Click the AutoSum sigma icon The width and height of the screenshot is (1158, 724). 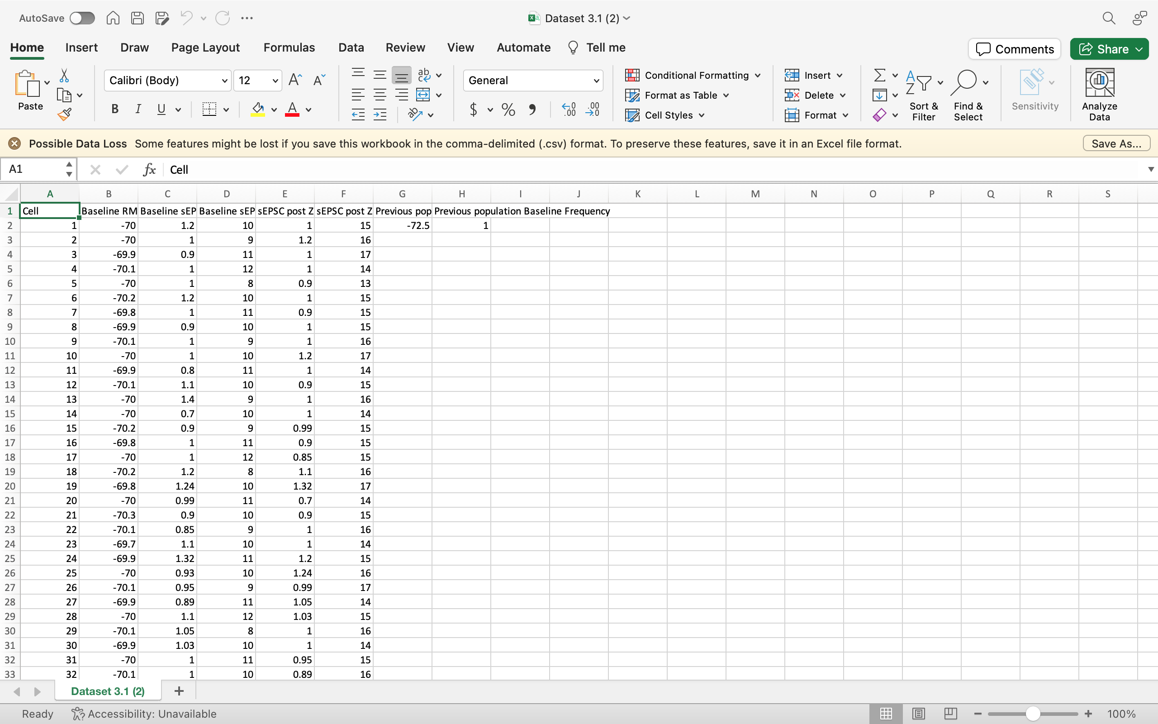coord(879,75)
